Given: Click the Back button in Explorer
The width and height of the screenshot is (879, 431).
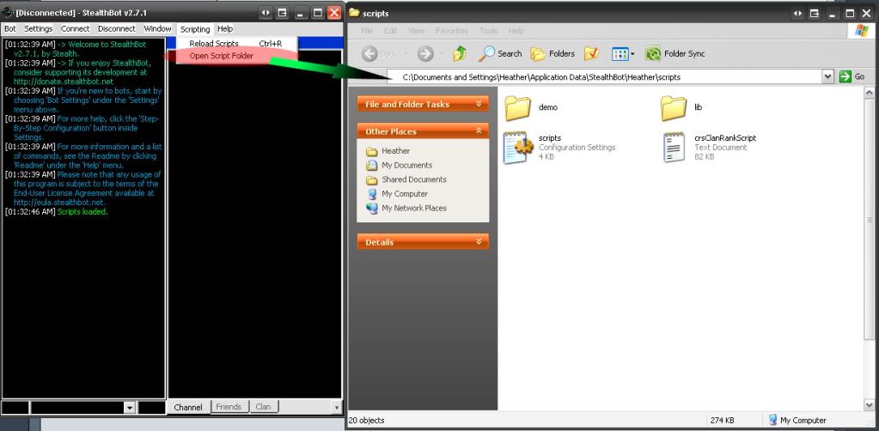Looking at the screenshot, I should [x=380, y=54].
